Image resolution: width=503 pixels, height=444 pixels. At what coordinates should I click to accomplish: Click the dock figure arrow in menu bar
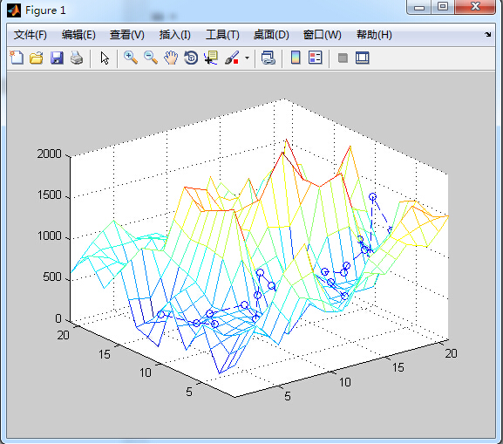(x=487, y=34)
